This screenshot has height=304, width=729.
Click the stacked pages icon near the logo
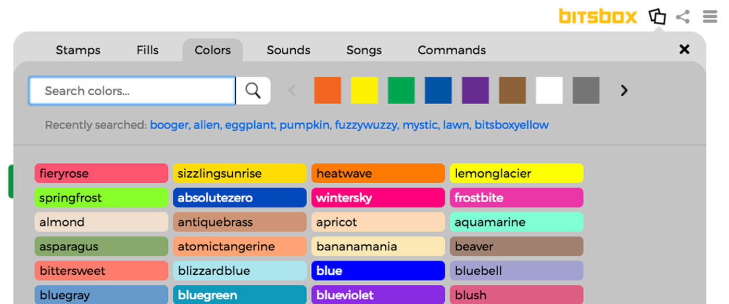pos(657,16)
